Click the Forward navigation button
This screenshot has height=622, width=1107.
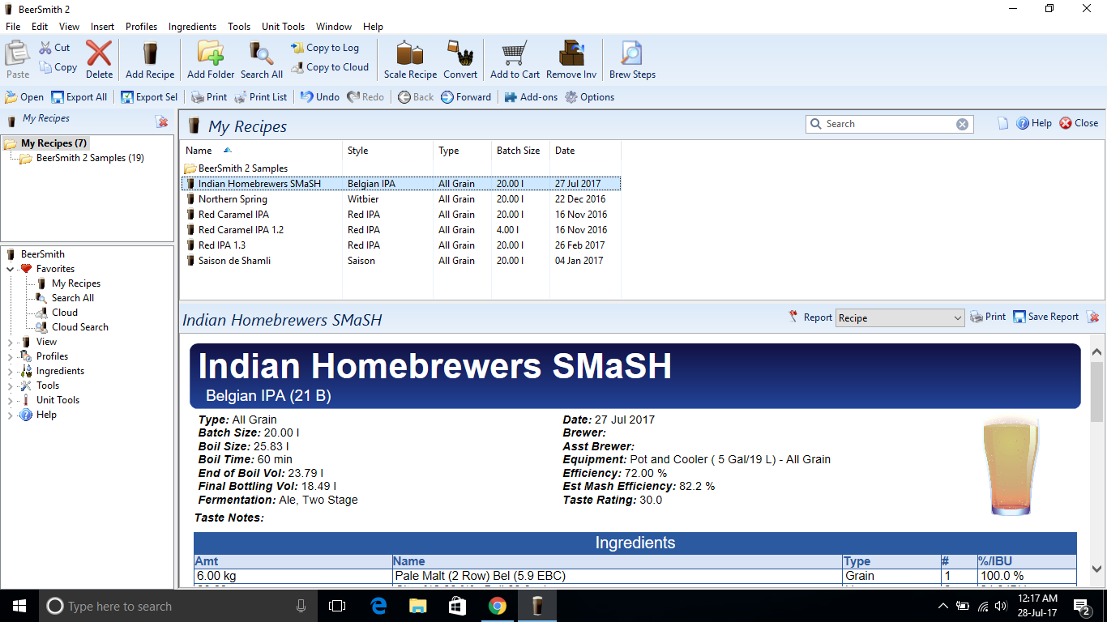(466, 97)
